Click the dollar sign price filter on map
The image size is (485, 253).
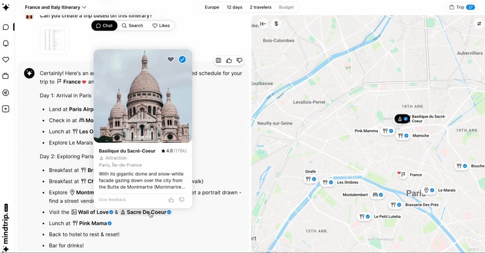pyautogui.click(x=276, y=24)
